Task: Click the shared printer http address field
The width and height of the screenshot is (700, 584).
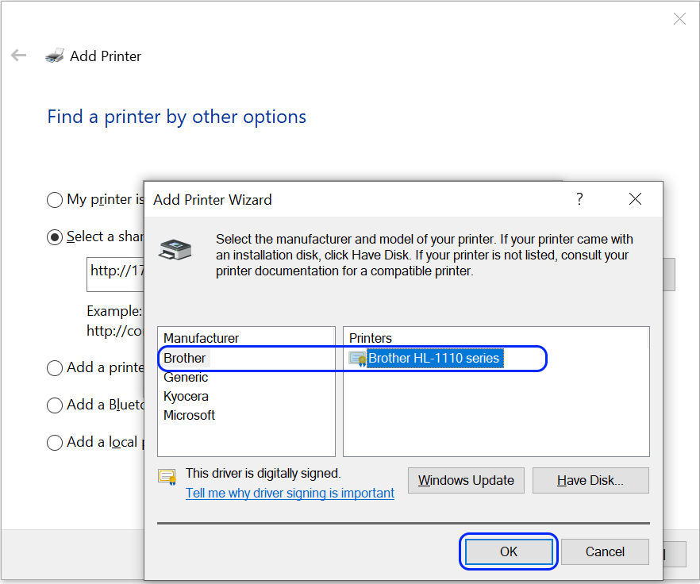Action: click(116, 274)
